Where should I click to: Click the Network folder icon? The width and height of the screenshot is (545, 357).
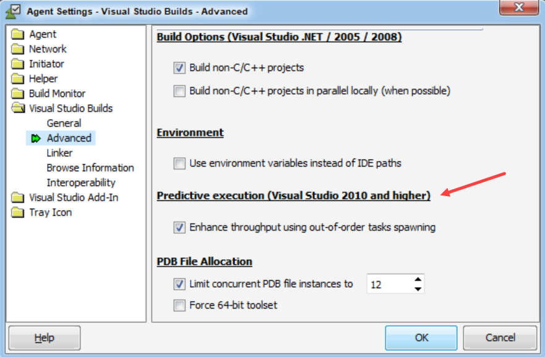pyautogui.click(x=17, y=49)
